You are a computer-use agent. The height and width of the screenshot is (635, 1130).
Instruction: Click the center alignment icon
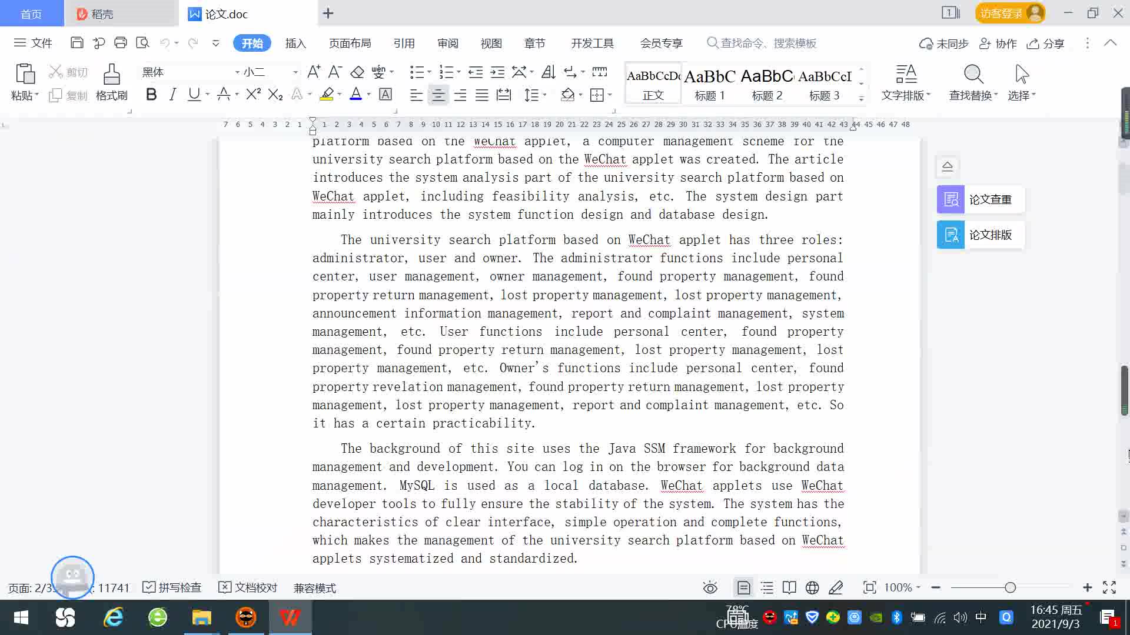tap(438, 95)
